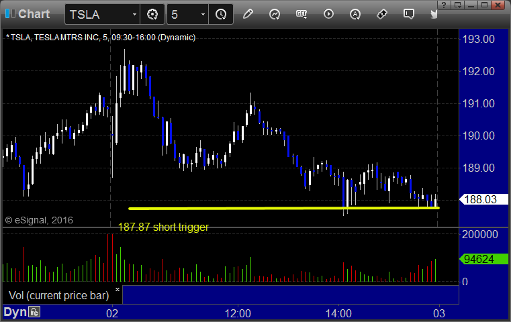511x322 pixels.
Task: Start bar replay play icon
Action: pos(328,14)
